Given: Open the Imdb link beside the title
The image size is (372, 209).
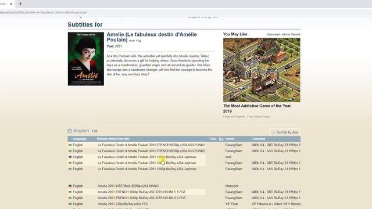Looking at the screenshot, I should click(132, 41).
